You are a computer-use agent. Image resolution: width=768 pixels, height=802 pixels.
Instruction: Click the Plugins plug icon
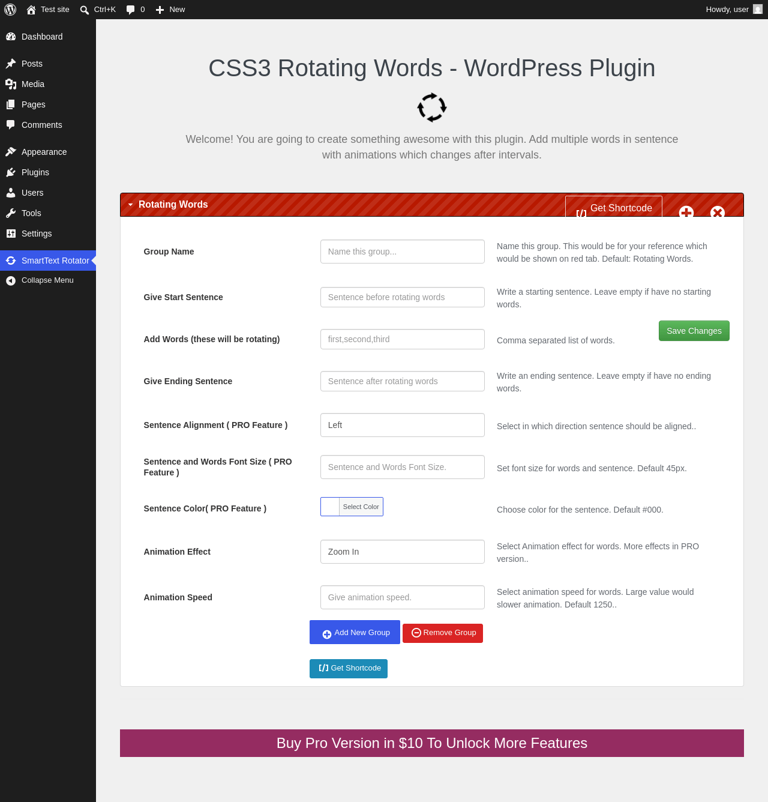coord(11,172)
